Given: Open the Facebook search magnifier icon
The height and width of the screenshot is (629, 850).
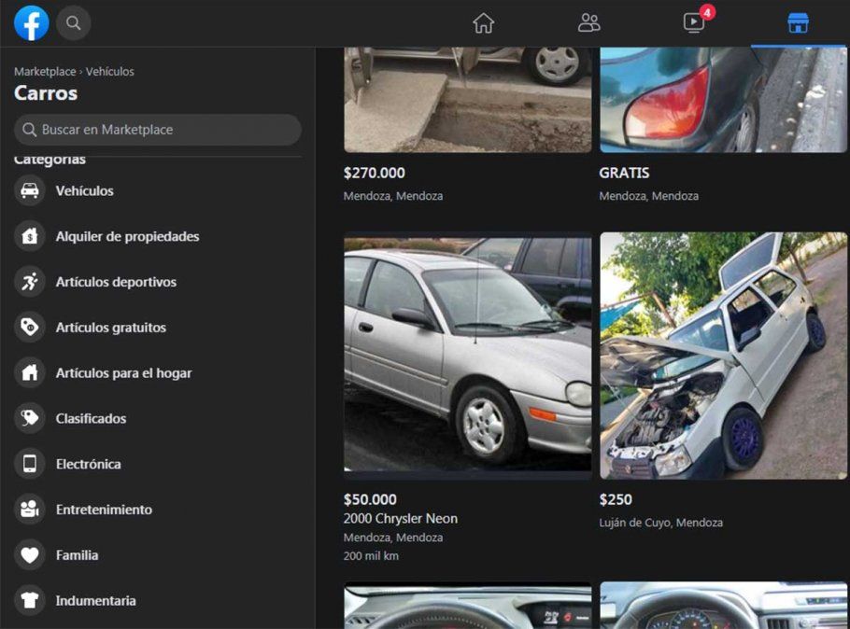Looking at the screenshot, I should (x=74, y=23).
